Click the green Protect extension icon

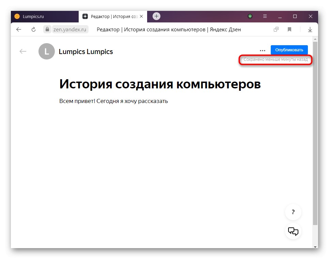click(250, 16)
